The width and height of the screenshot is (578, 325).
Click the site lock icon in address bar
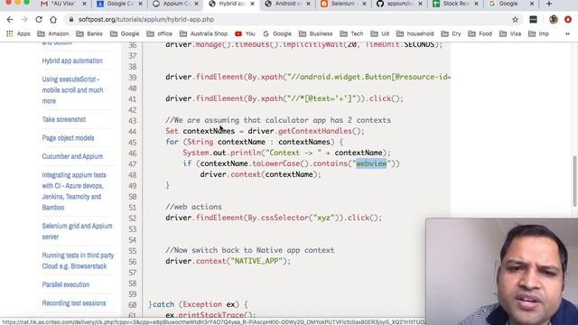click(71, 20)
